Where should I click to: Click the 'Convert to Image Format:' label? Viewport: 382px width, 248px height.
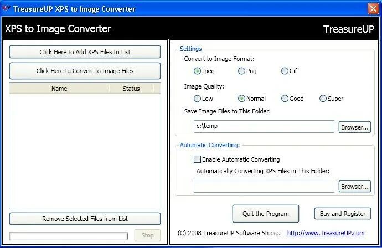(x=219, y=59)
